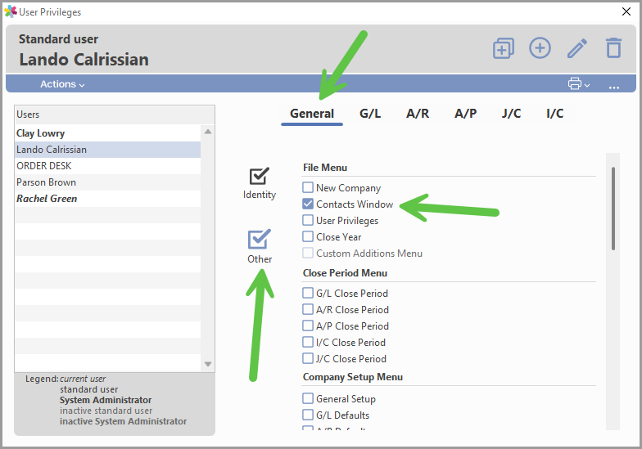This screenshot has height=449, width=642.
Task: Open the three-dots more options menu
Action: [614, 87]
